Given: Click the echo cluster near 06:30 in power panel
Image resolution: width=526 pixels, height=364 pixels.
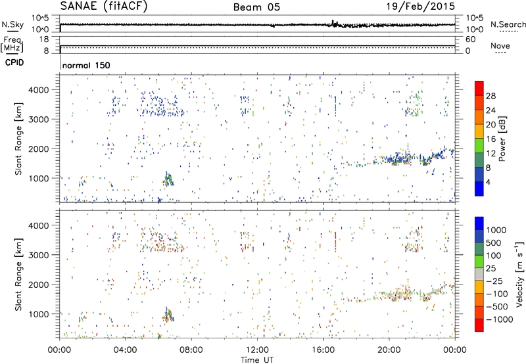Looking at the screenshot, I should click(168, 179).
